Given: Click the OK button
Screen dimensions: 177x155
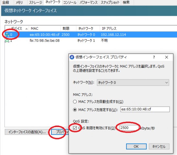Looking at the screenshot, I should 136,146.
